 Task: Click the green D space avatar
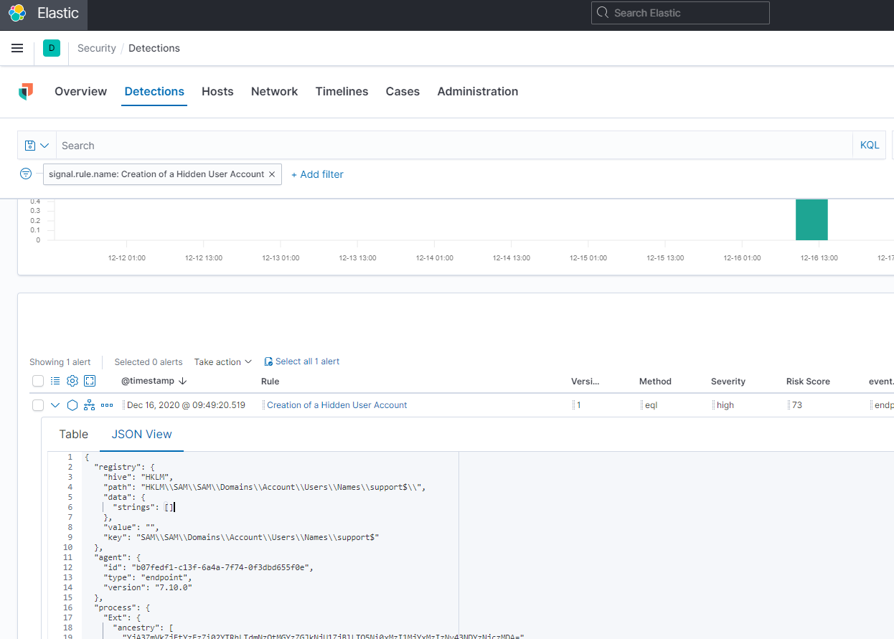pyautogui.click(x=52, y=48)
